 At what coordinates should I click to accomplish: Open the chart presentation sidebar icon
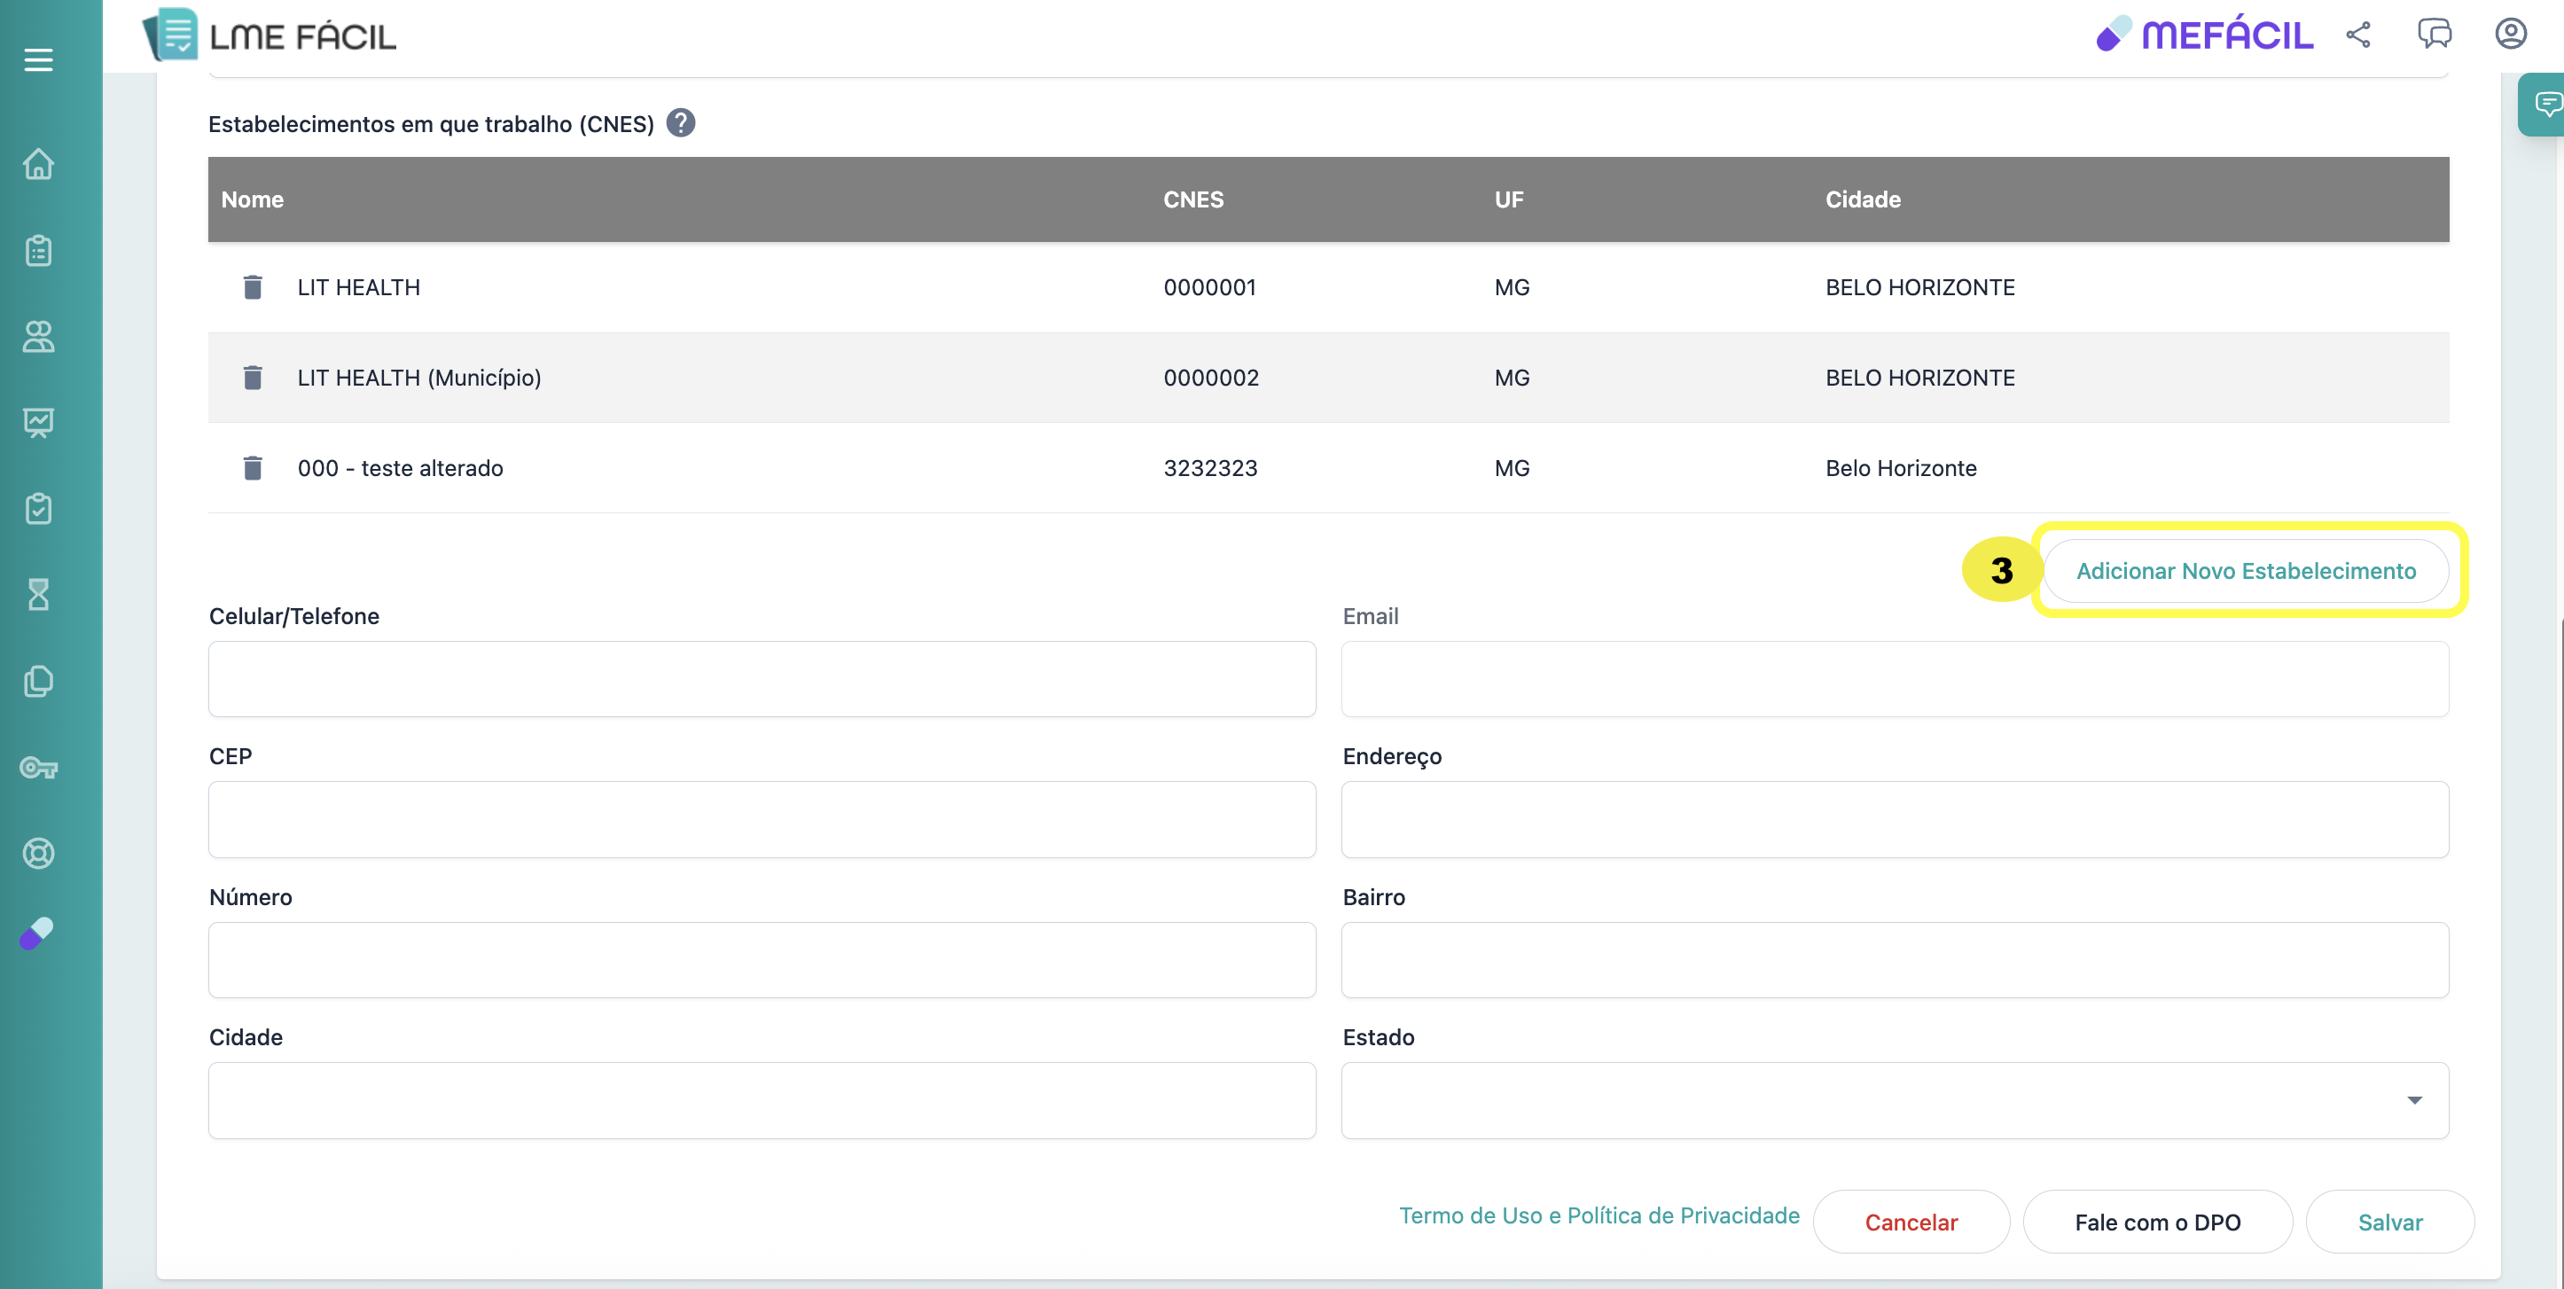(x=39, y=423)
